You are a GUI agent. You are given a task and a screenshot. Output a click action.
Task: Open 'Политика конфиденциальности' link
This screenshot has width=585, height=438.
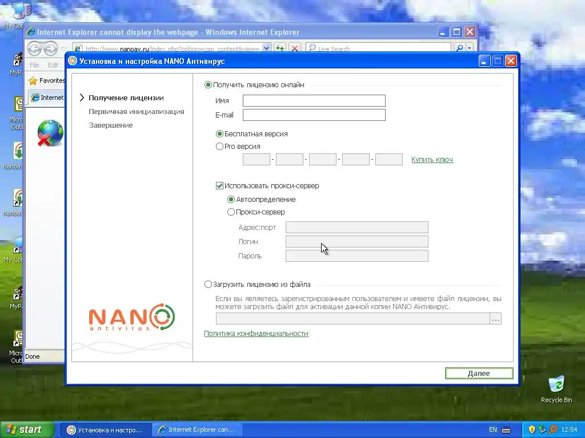coord(257,333)
